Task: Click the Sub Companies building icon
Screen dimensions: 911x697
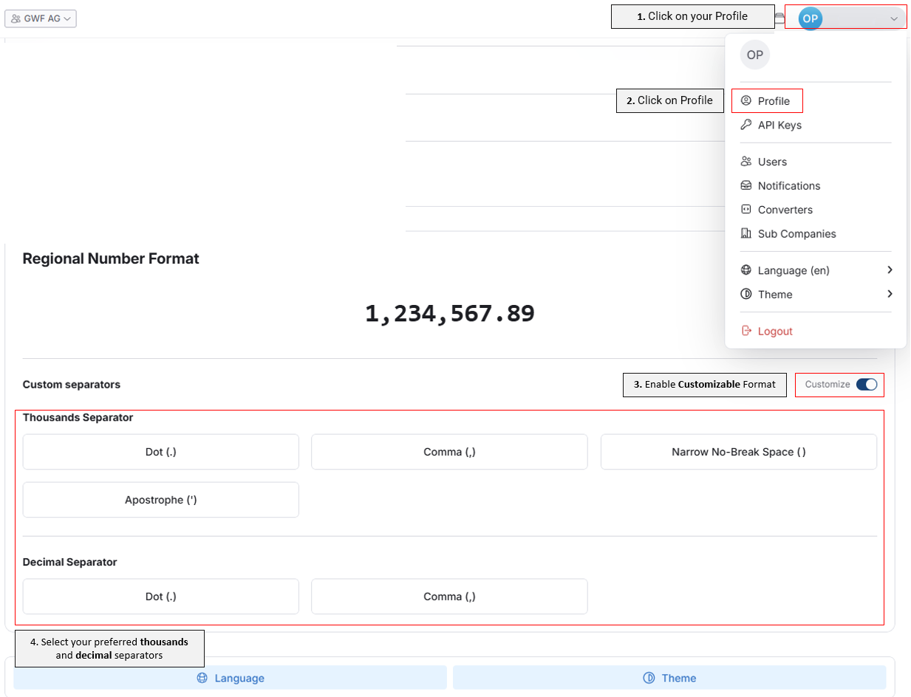Action: click(745, 233)
